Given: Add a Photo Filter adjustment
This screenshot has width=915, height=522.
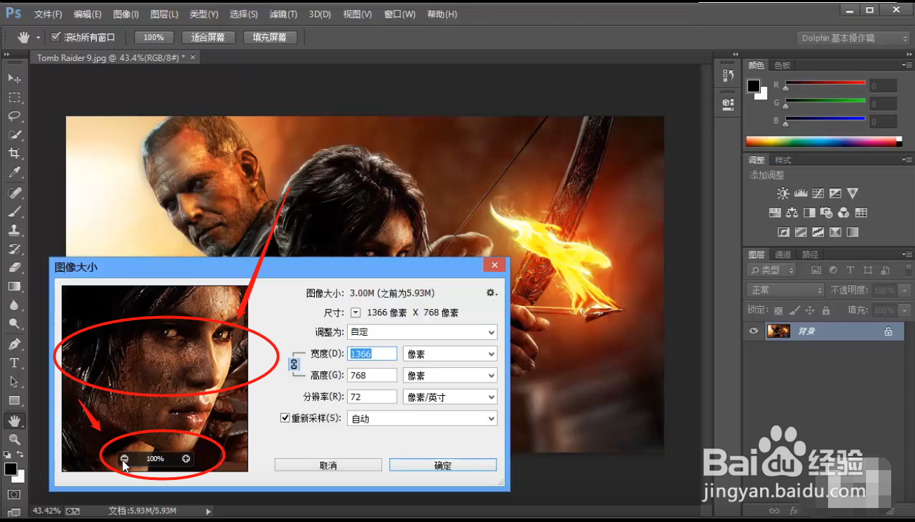Looking at the screenshot, I should (x=827, y=212).
